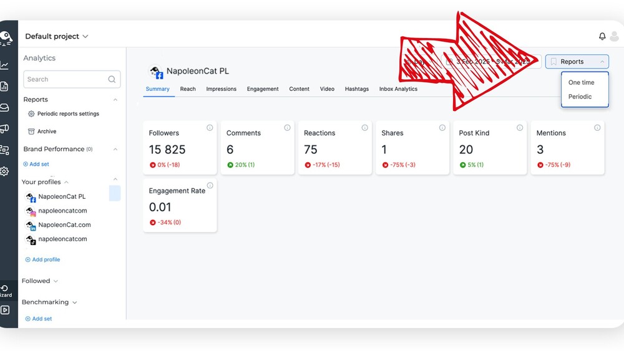Click Add set under Benchmarking
Viewport: 624px width, 351px height.
pyautogui.click(x=39, y=319)
